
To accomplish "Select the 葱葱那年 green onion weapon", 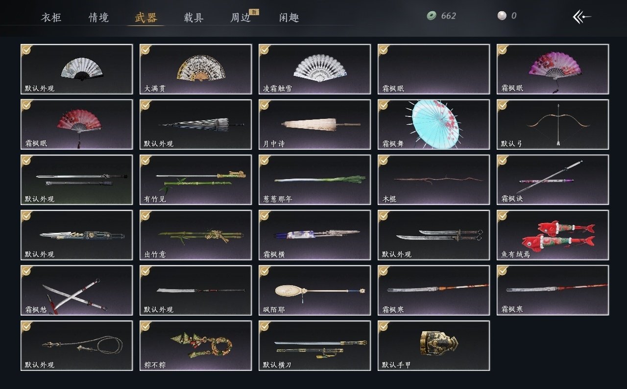I will tap(315, 180).
